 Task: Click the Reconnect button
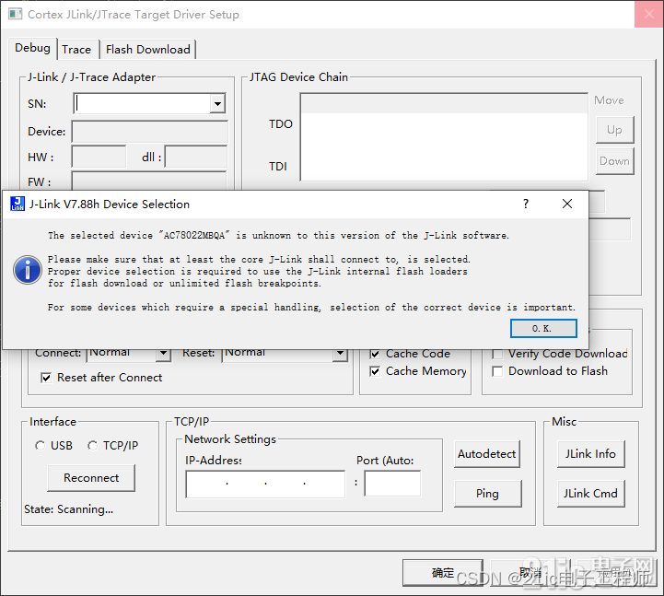click(x=91, y=478)
